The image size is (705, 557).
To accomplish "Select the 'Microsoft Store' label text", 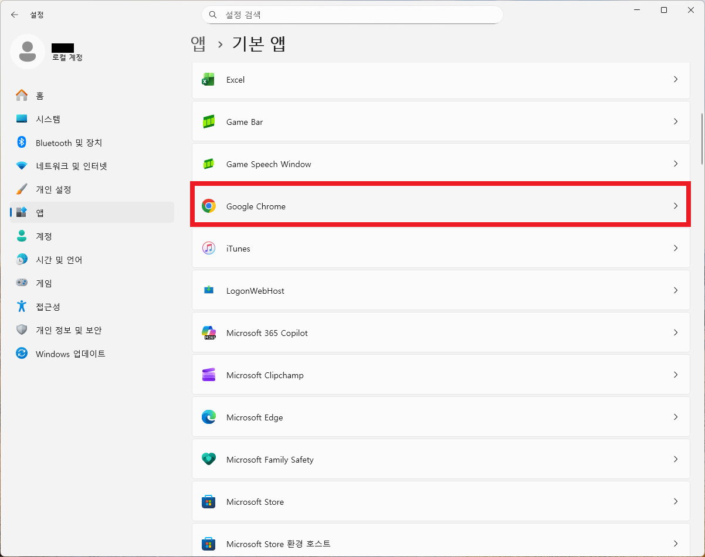I will tap(255, 502).
